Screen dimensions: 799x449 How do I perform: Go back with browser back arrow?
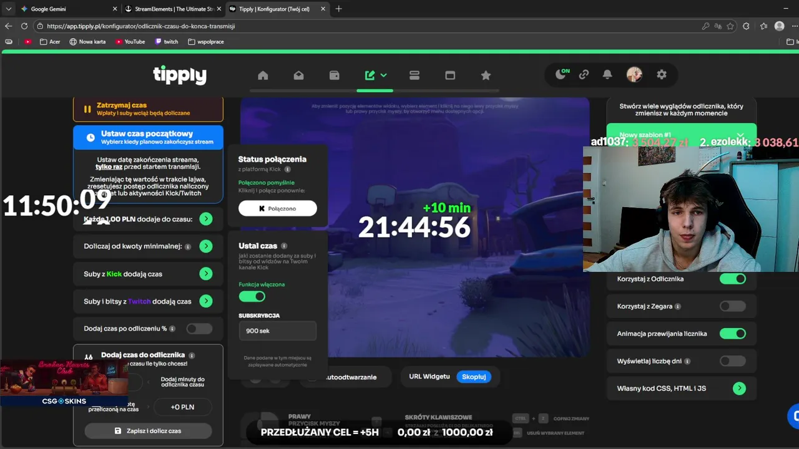coord(8,26)
